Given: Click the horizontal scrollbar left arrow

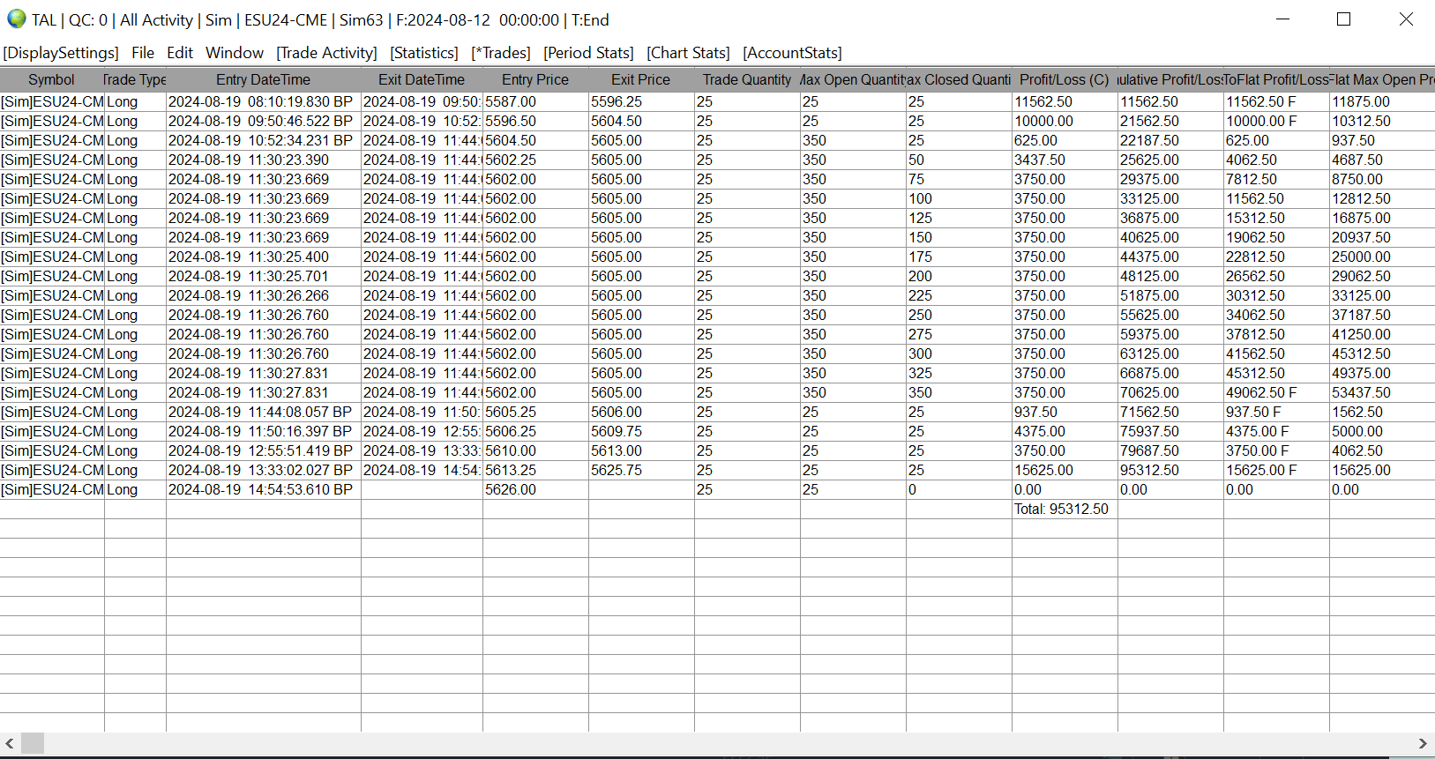Looking at the screenshot, I should [x=10, y=743].
